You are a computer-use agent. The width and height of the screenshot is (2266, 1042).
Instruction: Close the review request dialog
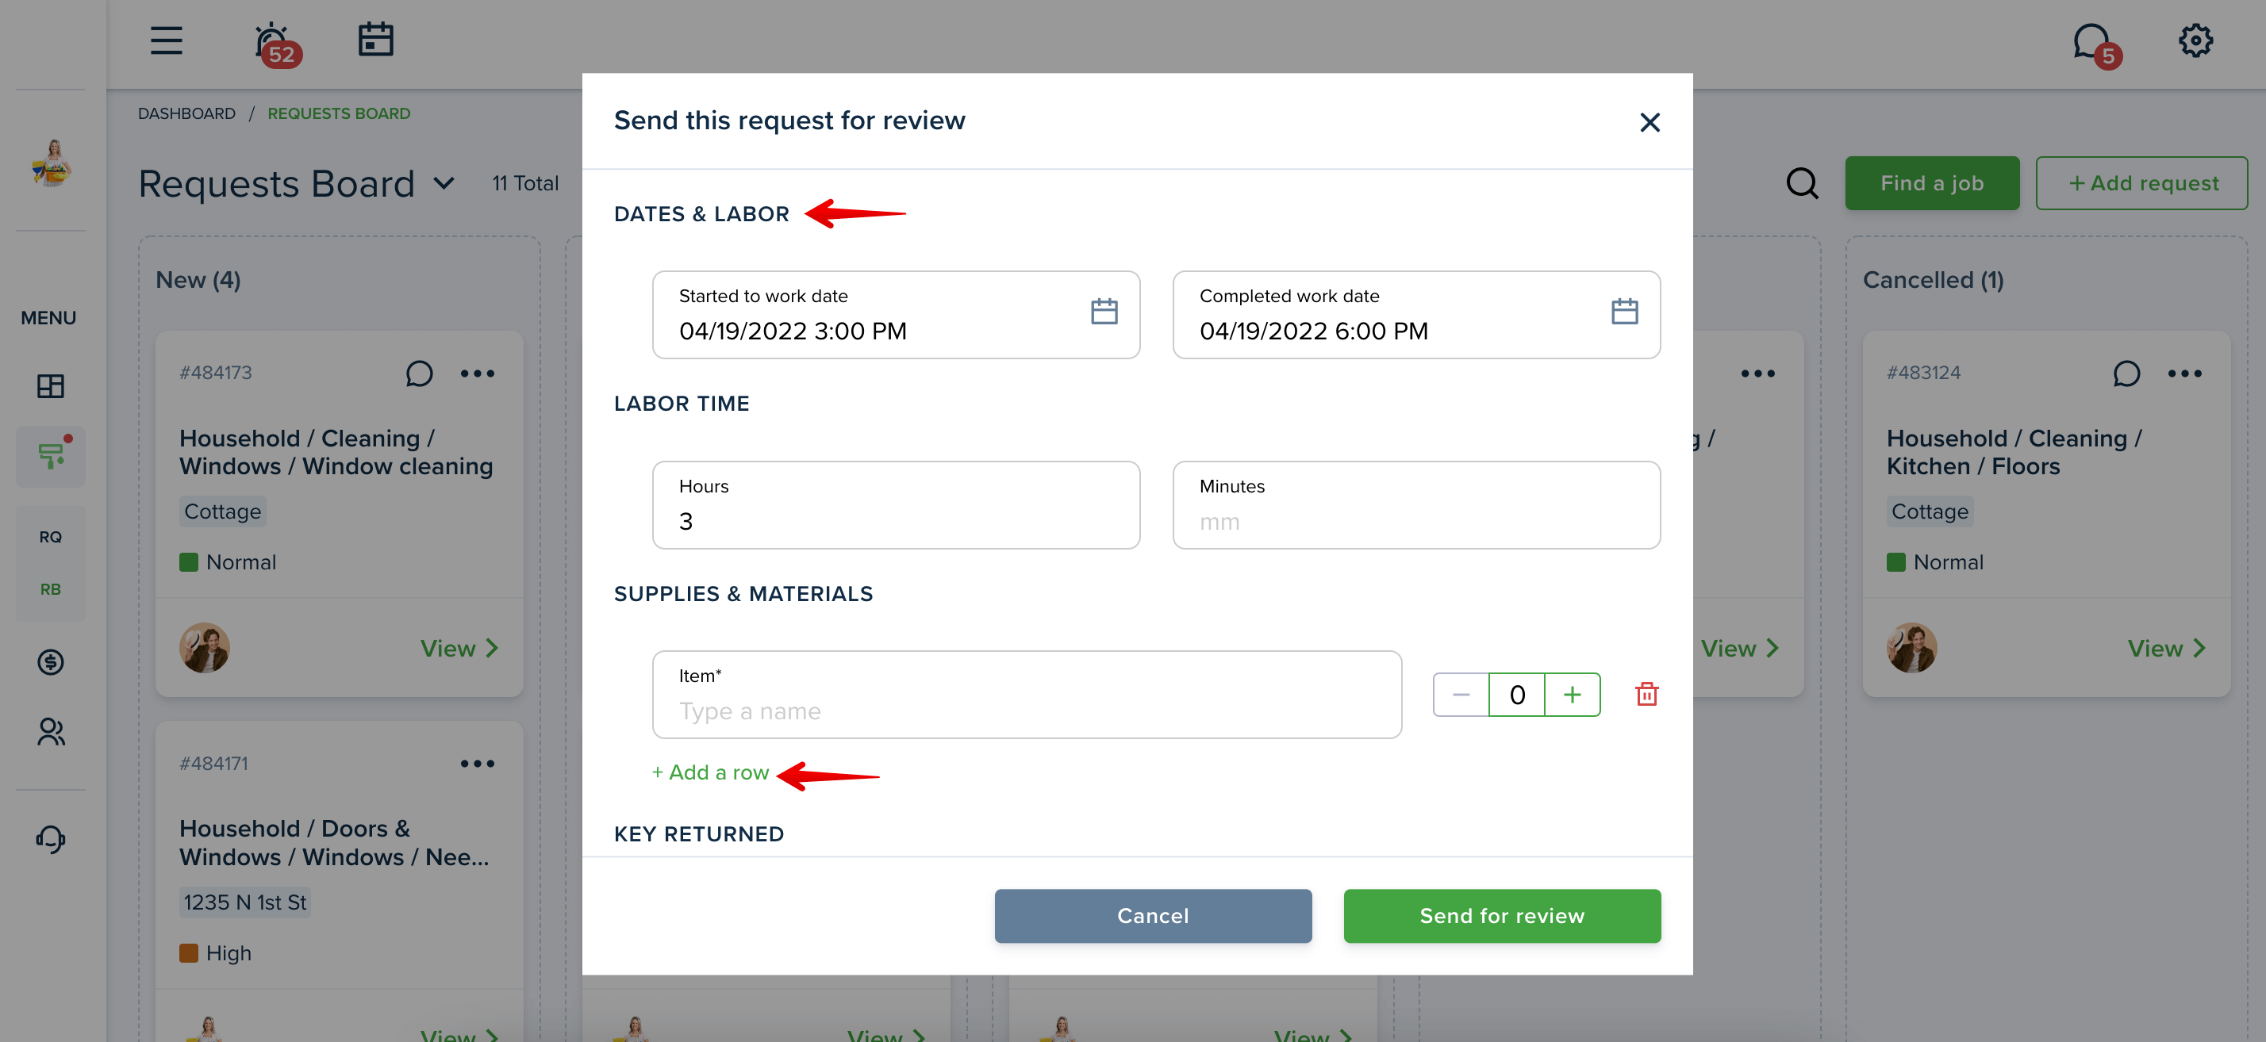[1650, 122]
